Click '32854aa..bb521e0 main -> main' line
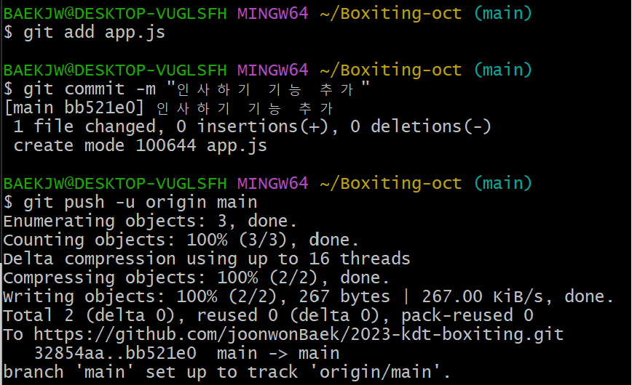The height and width of the screenshot is (385, 632). 186,353
